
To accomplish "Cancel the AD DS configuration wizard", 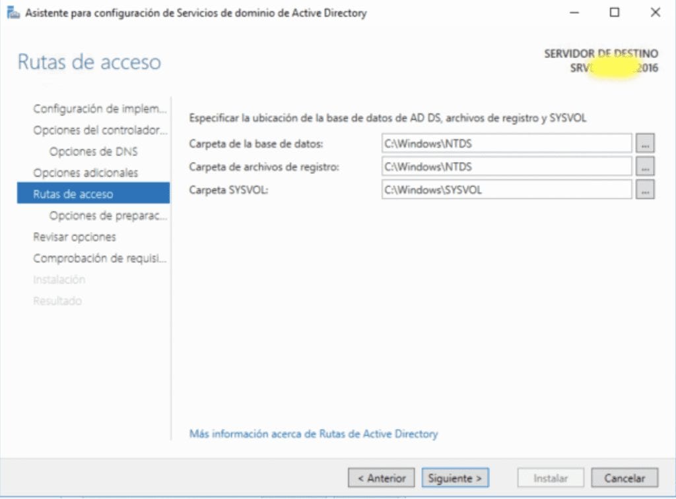I will coord(624,478).
